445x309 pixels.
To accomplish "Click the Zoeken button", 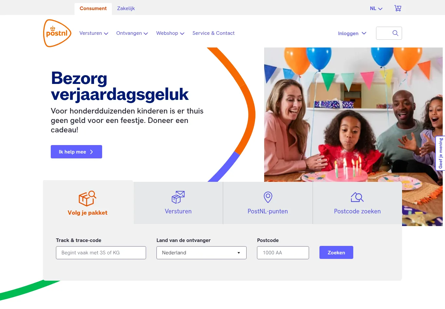I will (x=336, y=252).
